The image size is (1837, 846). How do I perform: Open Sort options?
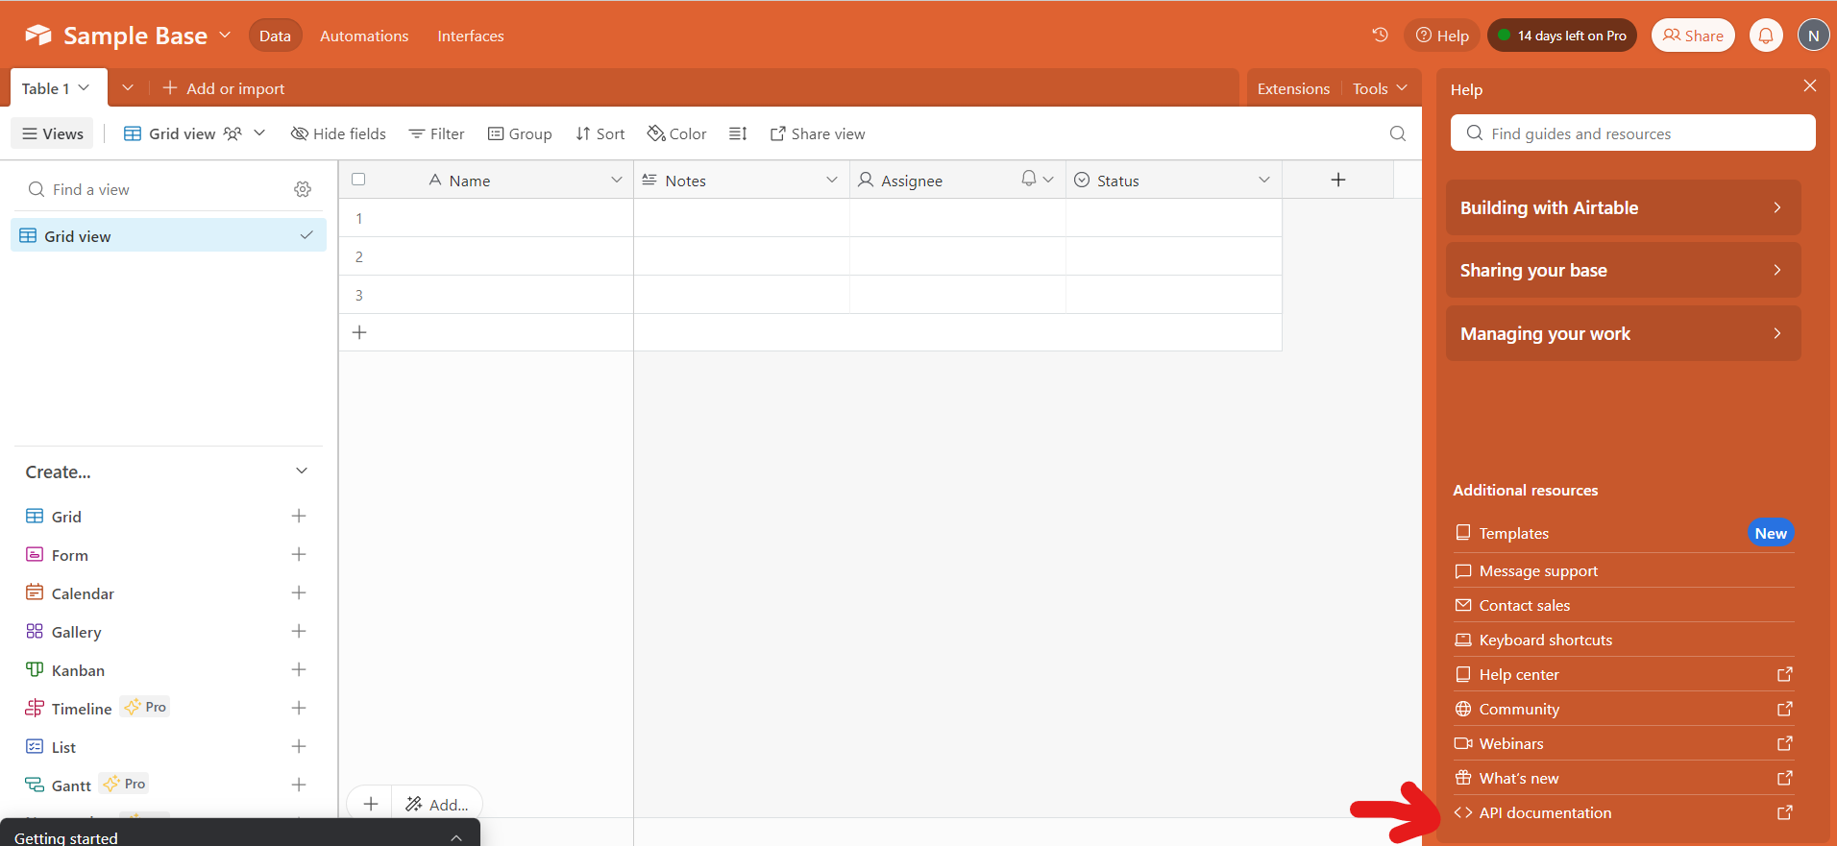tap(600, 133)
